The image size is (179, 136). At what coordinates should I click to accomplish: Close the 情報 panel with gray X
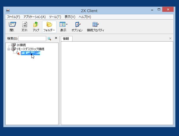tap(170, 39)
